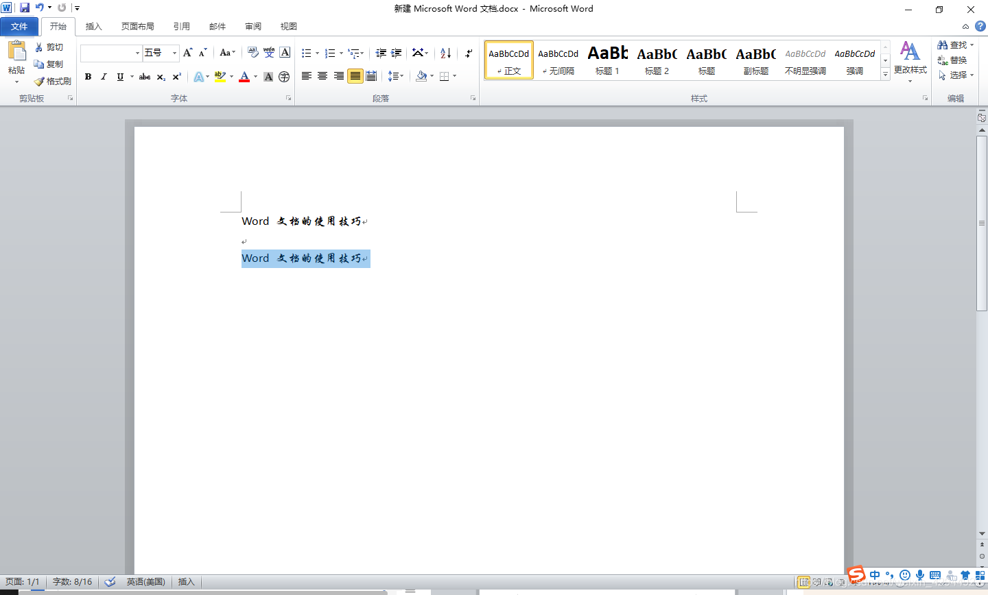Redo with the quick access icon
988x595 pixels.
click(x=62, y=8)
